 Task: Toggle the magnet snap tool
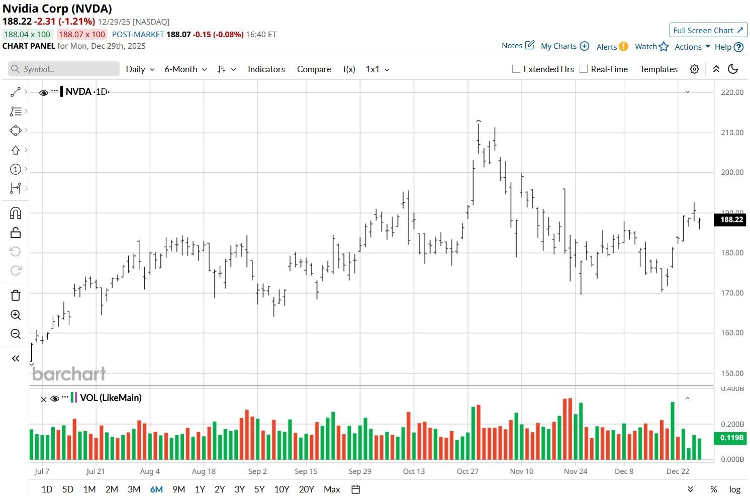click(16, 213)
